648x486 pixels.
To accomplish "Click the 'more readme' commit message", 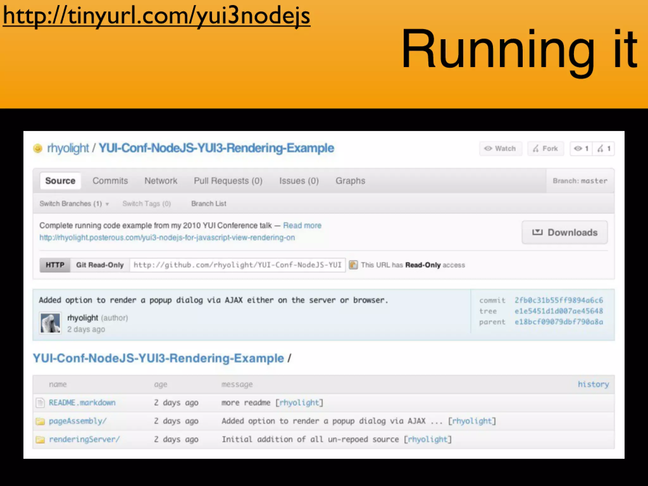I will click(x=246, y=402).
